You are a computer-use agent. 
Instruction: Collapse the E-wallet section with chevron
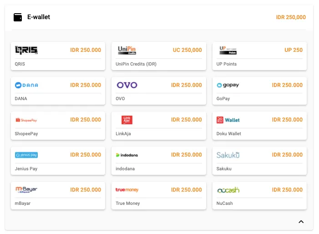[301, 222]
